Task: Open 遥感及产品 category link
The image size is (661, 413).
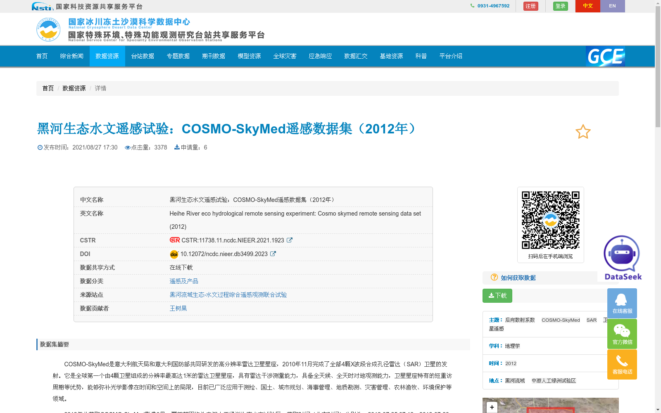Action: (184, 281)
